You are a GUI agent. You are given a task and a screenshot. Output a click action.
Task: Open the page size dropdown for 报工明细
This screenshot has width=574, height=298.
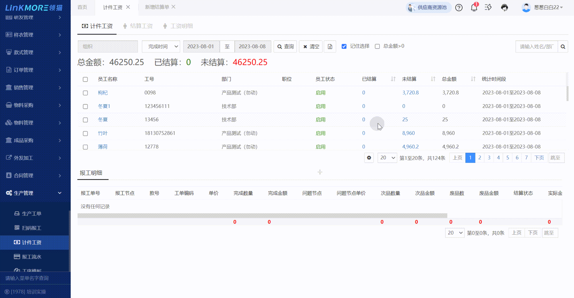[455, 233]
